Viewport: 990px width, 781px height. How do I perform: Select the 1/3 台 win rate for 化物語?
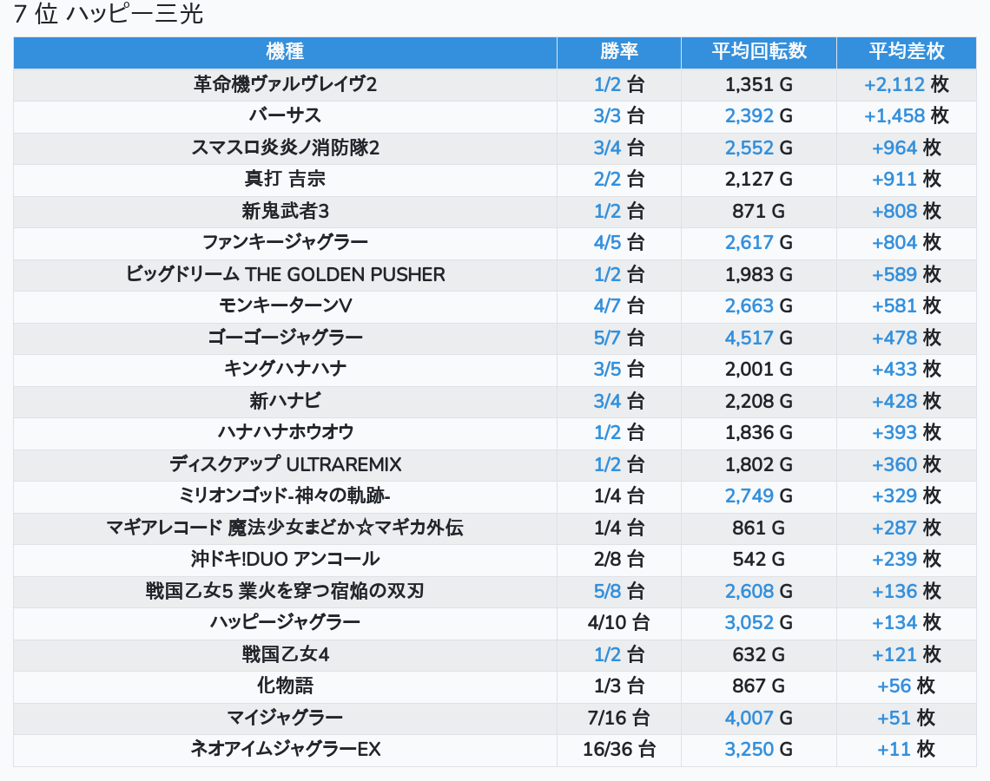[x=618, y=686]
